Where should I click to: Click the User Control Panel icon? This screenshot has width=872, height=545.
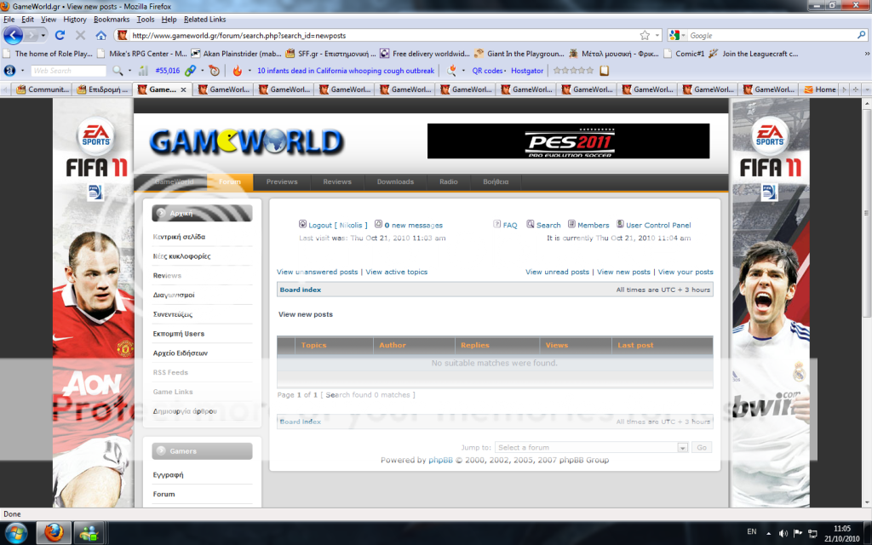coord(620,224)
